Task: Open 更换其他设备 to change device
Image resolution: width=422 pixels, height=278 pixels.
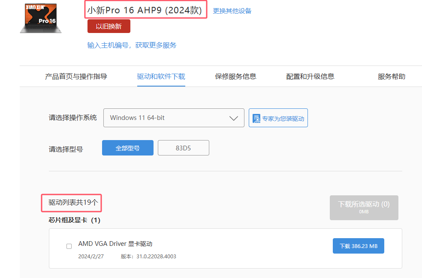Action: click(232, 10)
